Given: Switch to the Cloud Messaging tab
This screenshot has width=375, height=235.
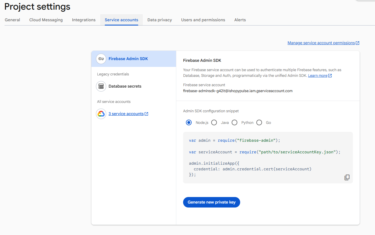Looking at the screenshot, I should 46,20.
